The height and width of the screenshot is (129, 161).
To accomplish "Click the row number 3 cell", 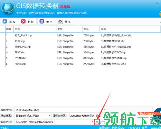I will [x=7, y=47].
